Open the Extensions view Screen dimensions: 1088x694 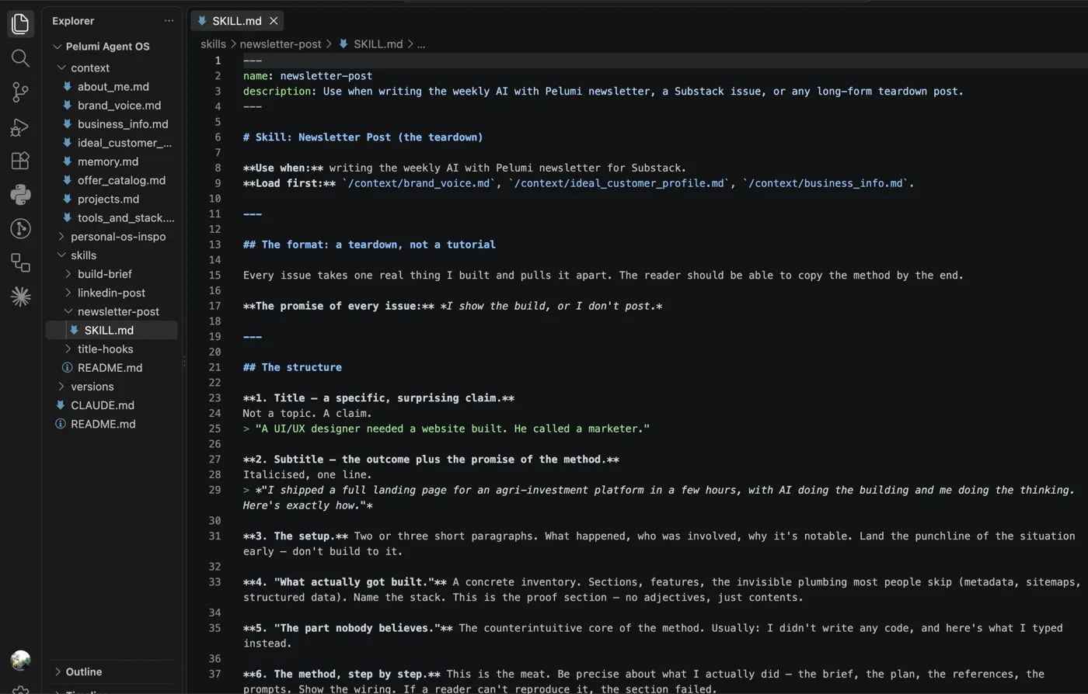click(20, 161)
